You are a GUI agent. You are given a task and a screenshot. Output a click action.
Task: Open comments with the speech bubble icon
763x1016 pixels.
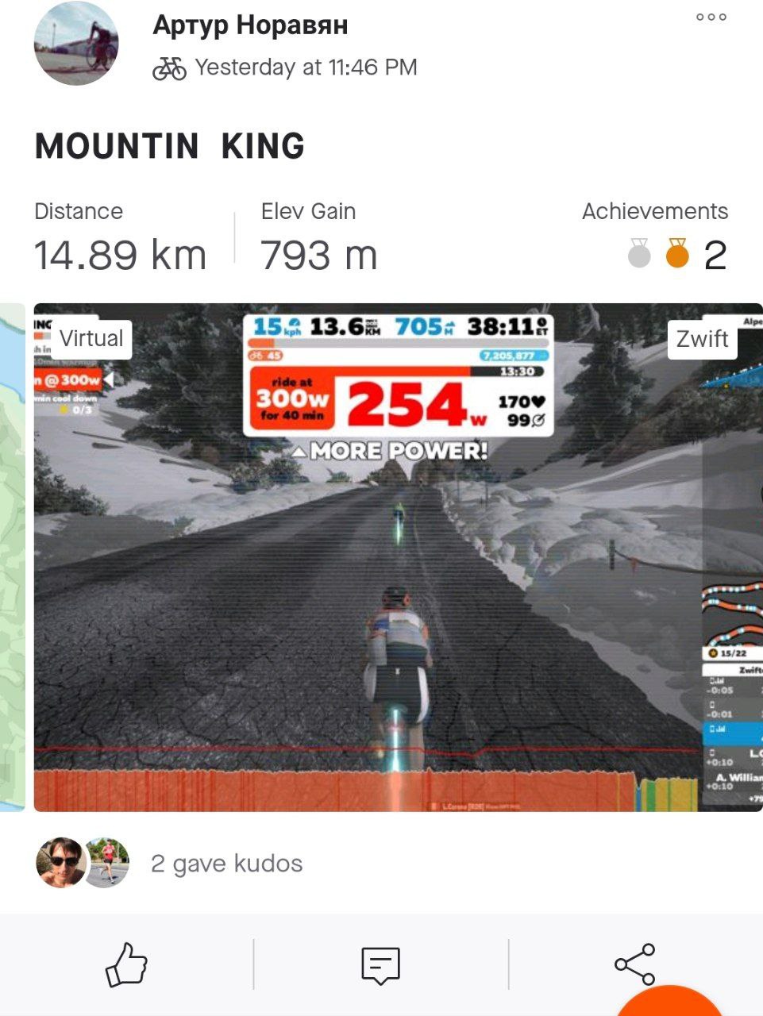pos(381,965)
